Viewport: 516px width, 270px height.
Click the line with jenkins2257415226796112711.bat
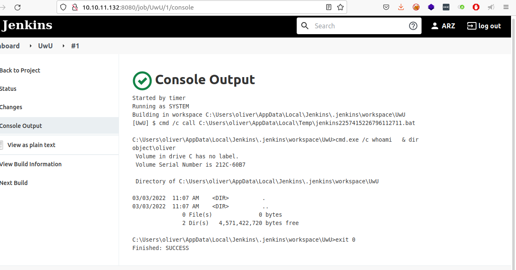point(274,123)
